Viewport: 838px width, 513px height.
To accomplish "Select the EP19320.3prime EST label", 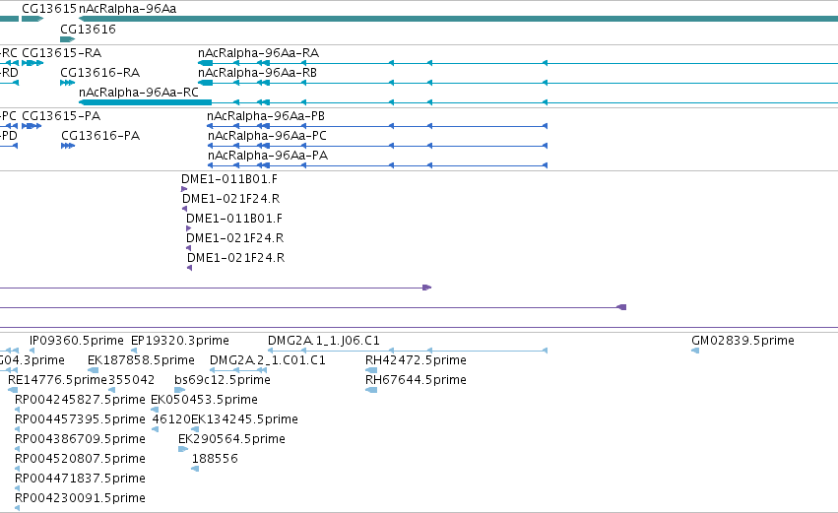I will pos(180,341).
